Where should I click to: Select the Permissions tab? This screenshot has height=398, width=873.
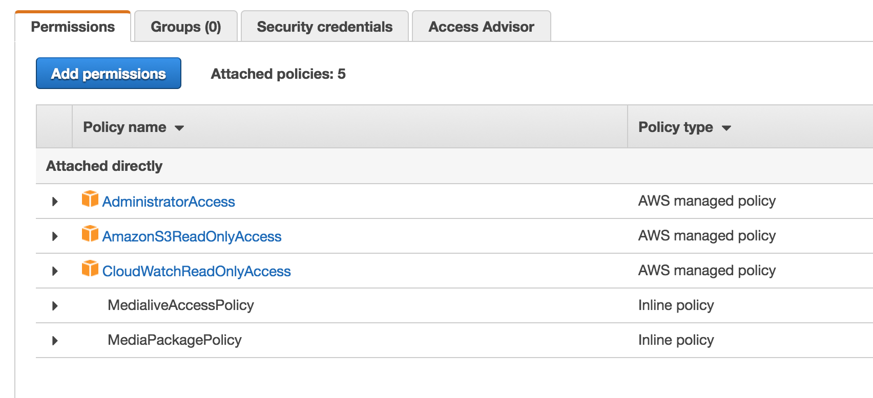click(x=73, y=27)
